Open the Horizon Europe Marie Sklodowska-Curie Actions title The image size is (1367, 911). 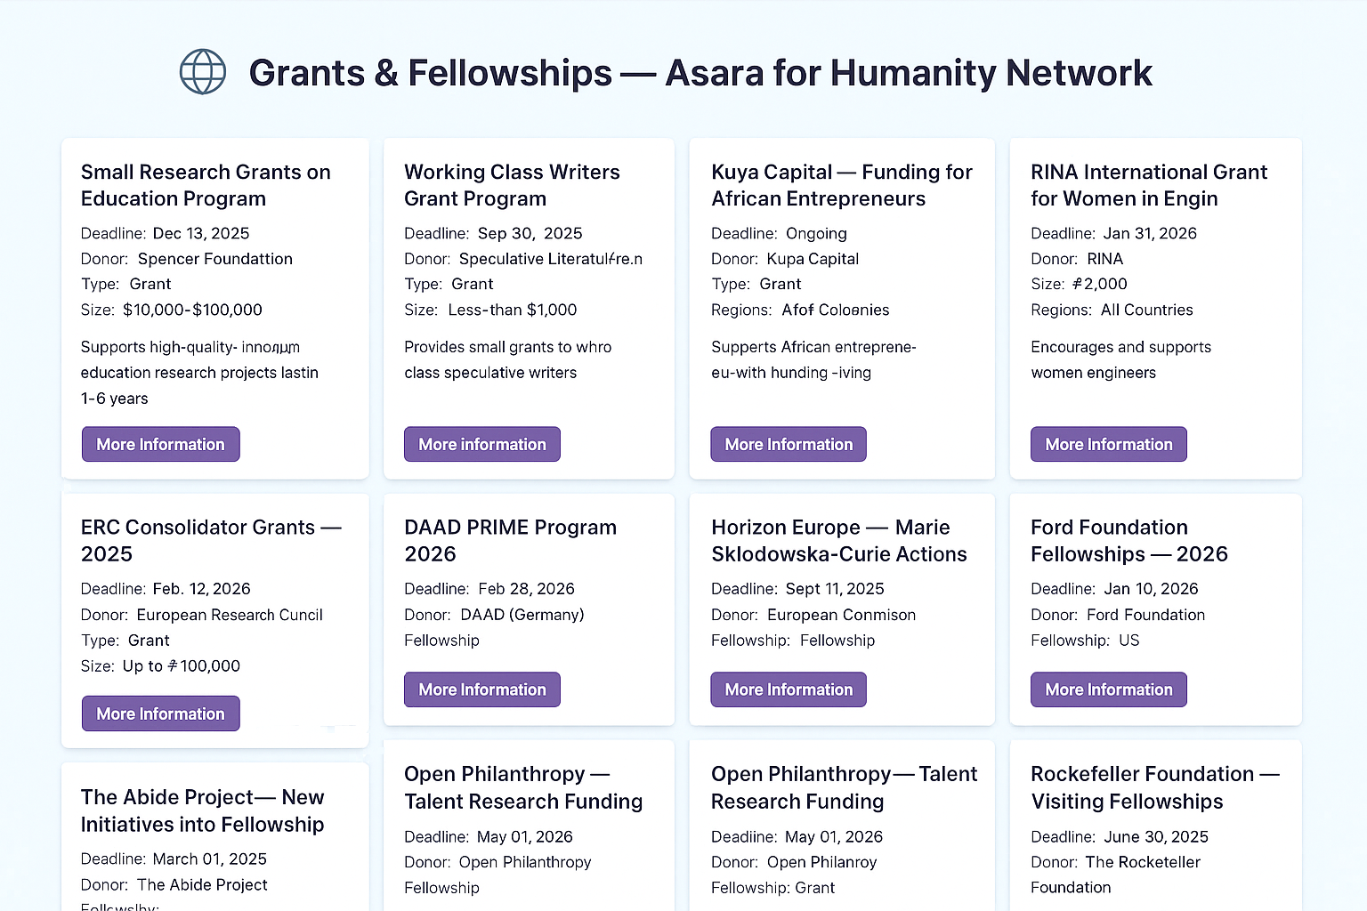click(839, 540)
